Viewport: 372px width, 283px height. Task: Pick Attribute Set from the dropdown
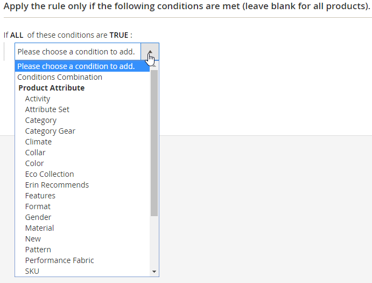pyautogui.click(x=47, y=109)
